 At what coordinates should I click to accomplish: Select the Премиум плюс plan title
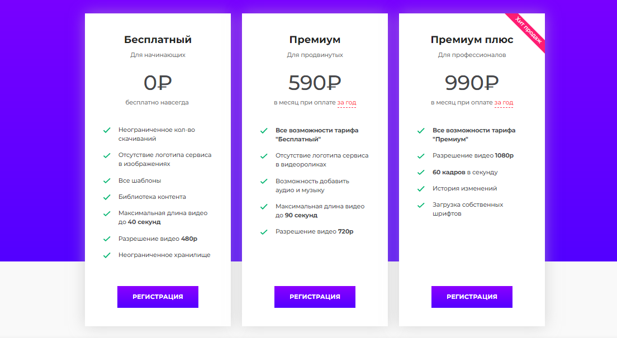coord(472,40)
